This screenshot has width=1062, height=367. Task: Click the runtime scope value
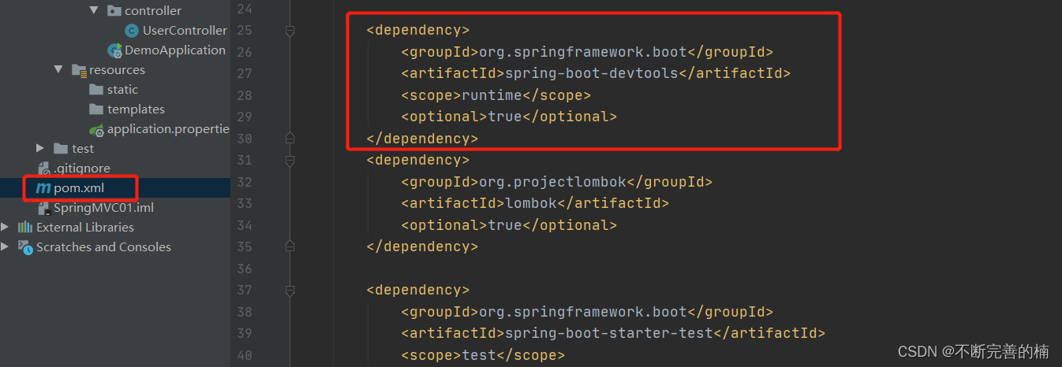tap(492, 95)
